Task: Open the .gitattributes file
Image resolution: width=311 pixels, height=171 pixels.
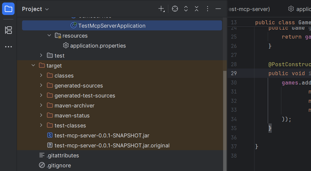Action: point(63,155)
